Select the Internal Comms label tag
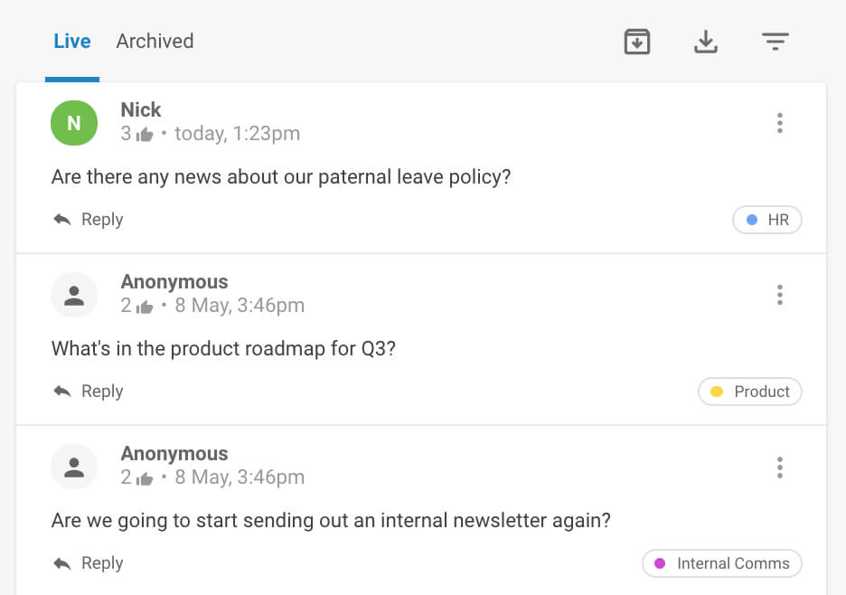Screen dimensions: 846x595 722,563
